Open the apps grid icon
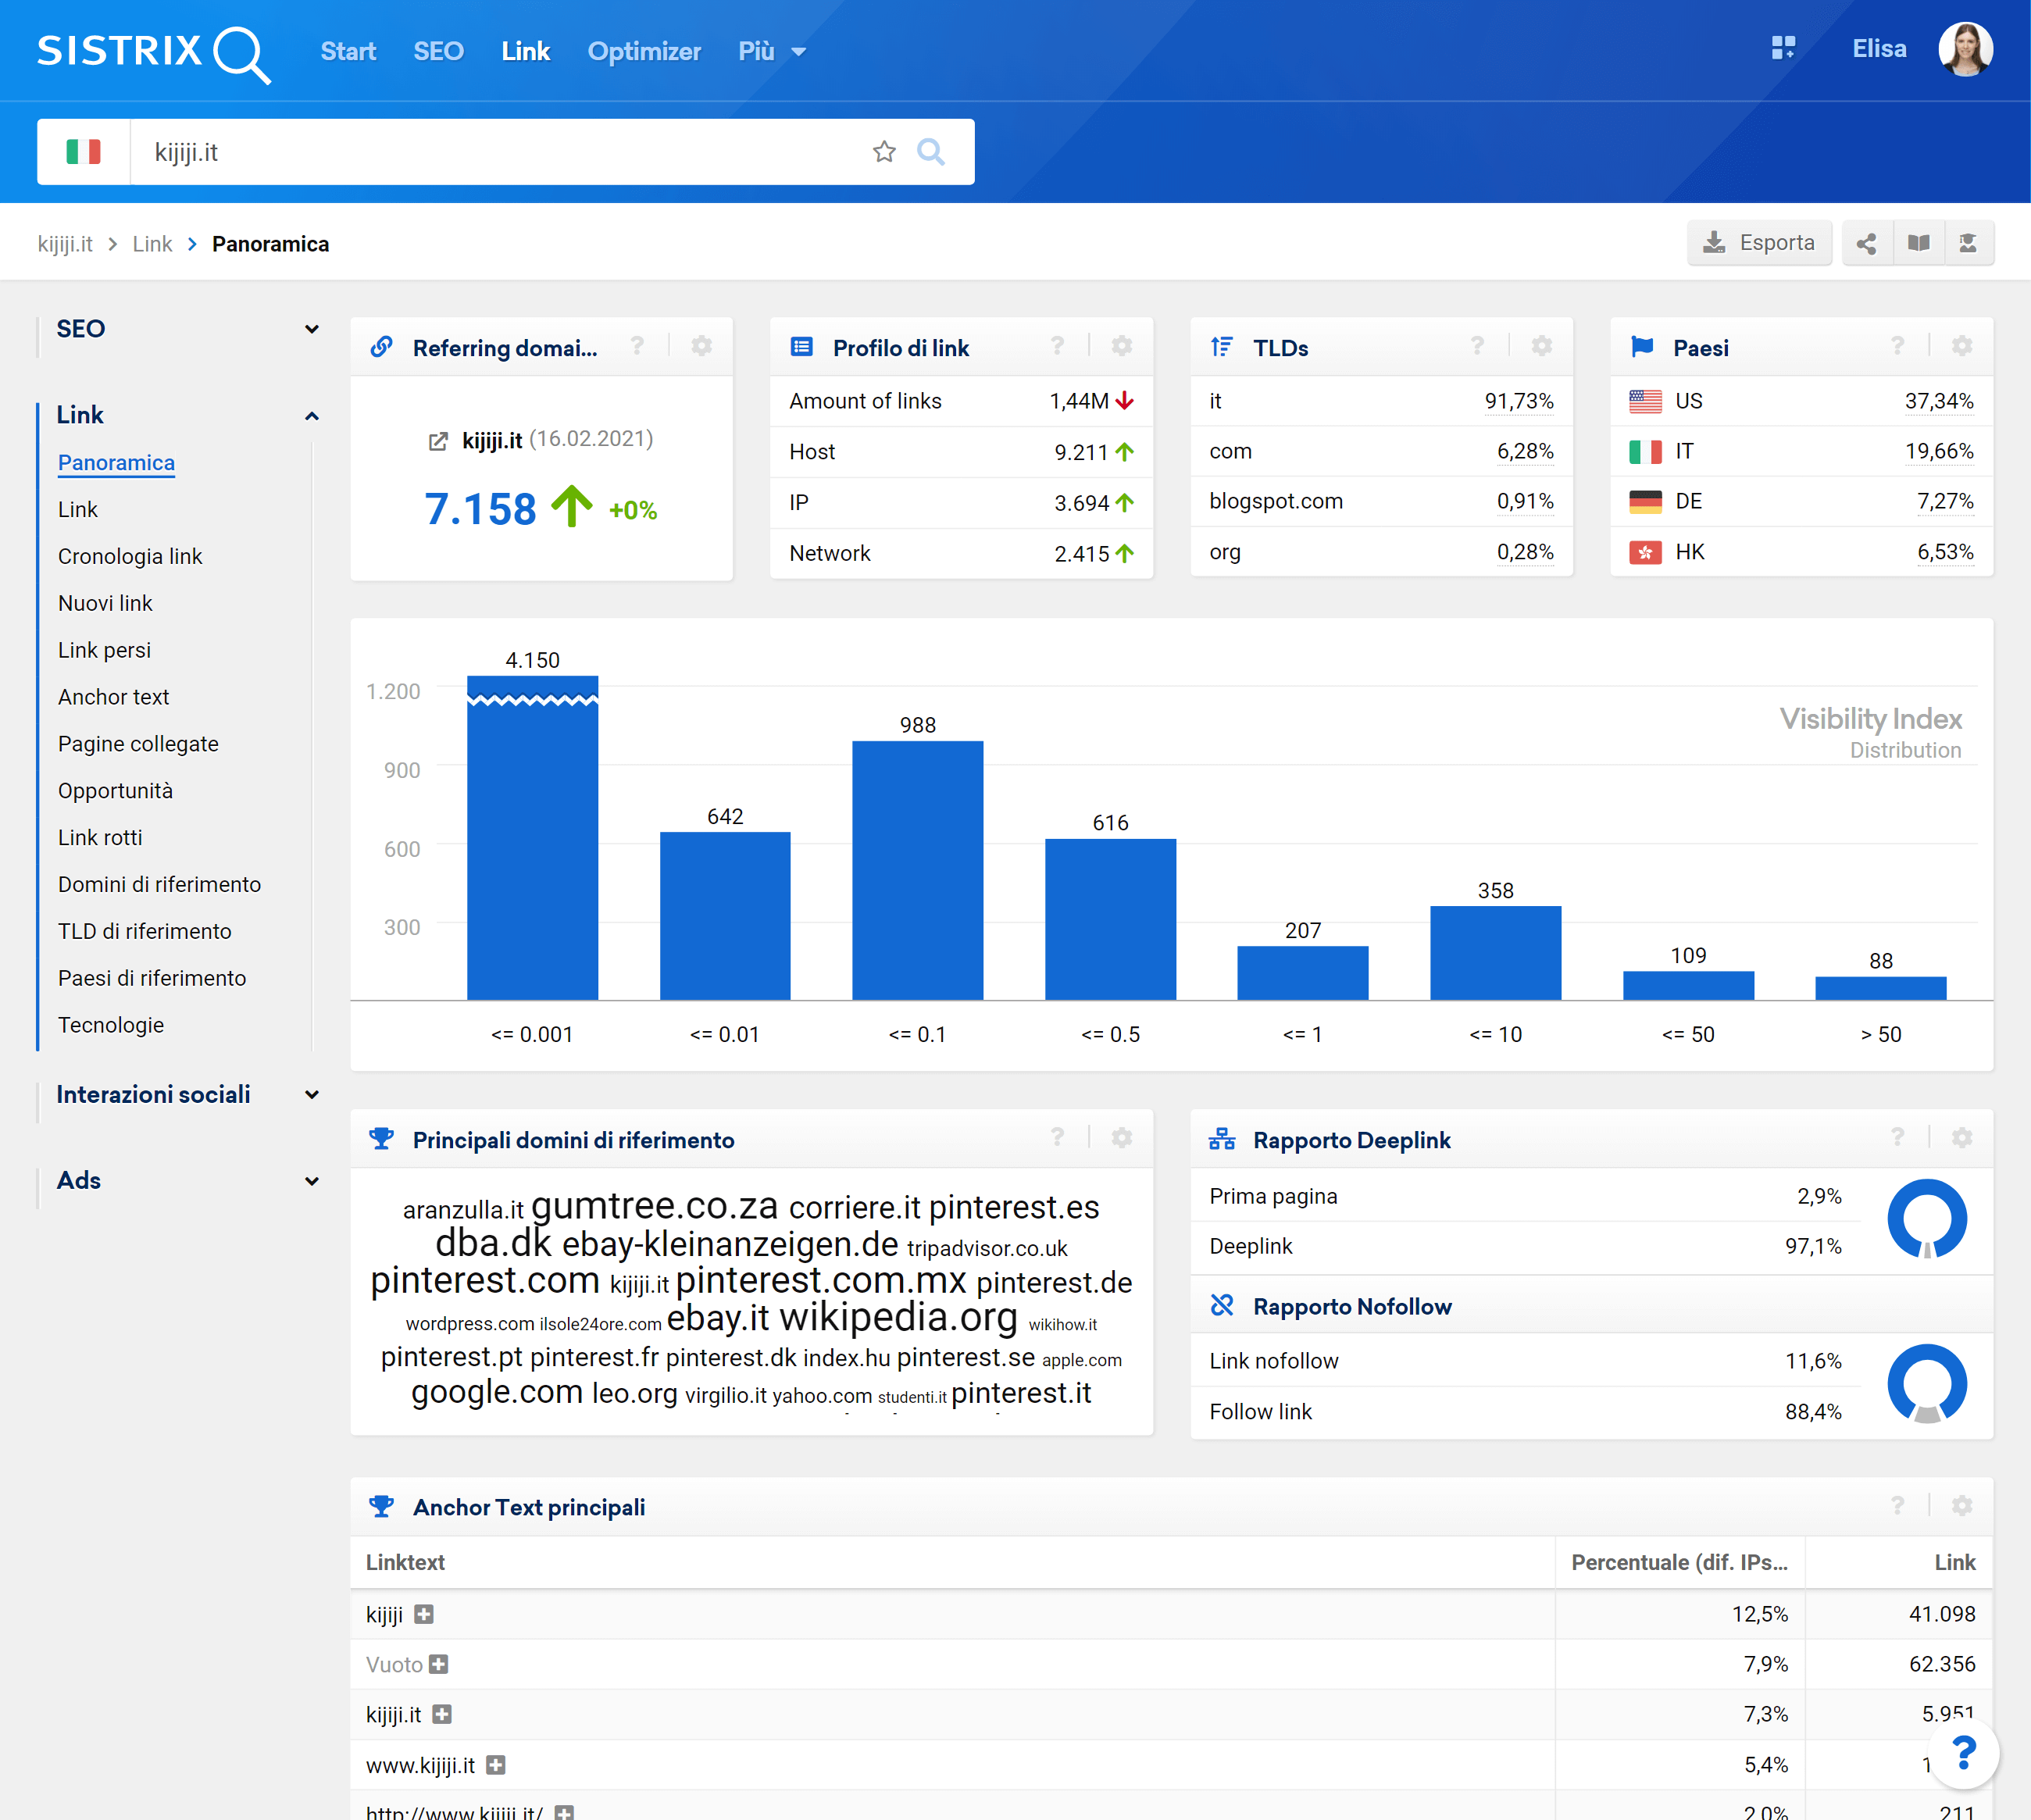Viewport: 2031px width, 1820px height. 1783,48
